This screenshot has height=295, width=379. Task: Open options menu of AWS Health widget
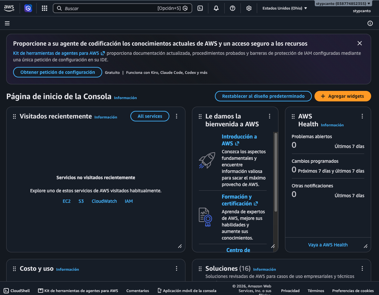point(362,116)
